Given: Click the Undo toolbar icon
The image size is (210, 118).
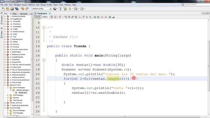Looking at the screenshot, I should (23, 9).
